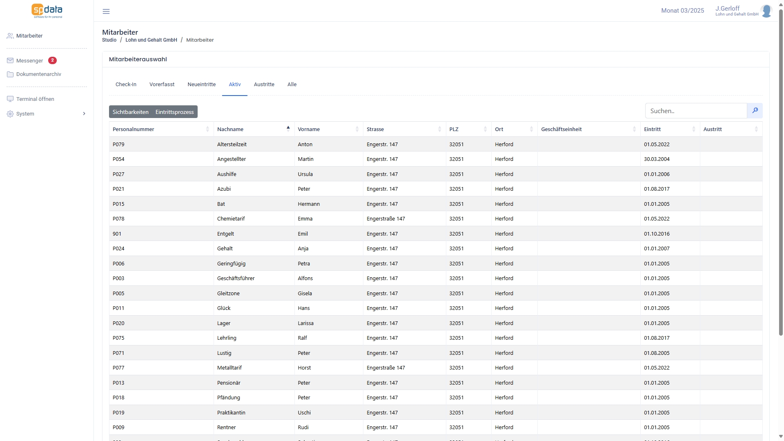The height and width of the screenshot is (441, 784).
Task: Click the hamburger menu icon
Action: (x=106, y=11)
